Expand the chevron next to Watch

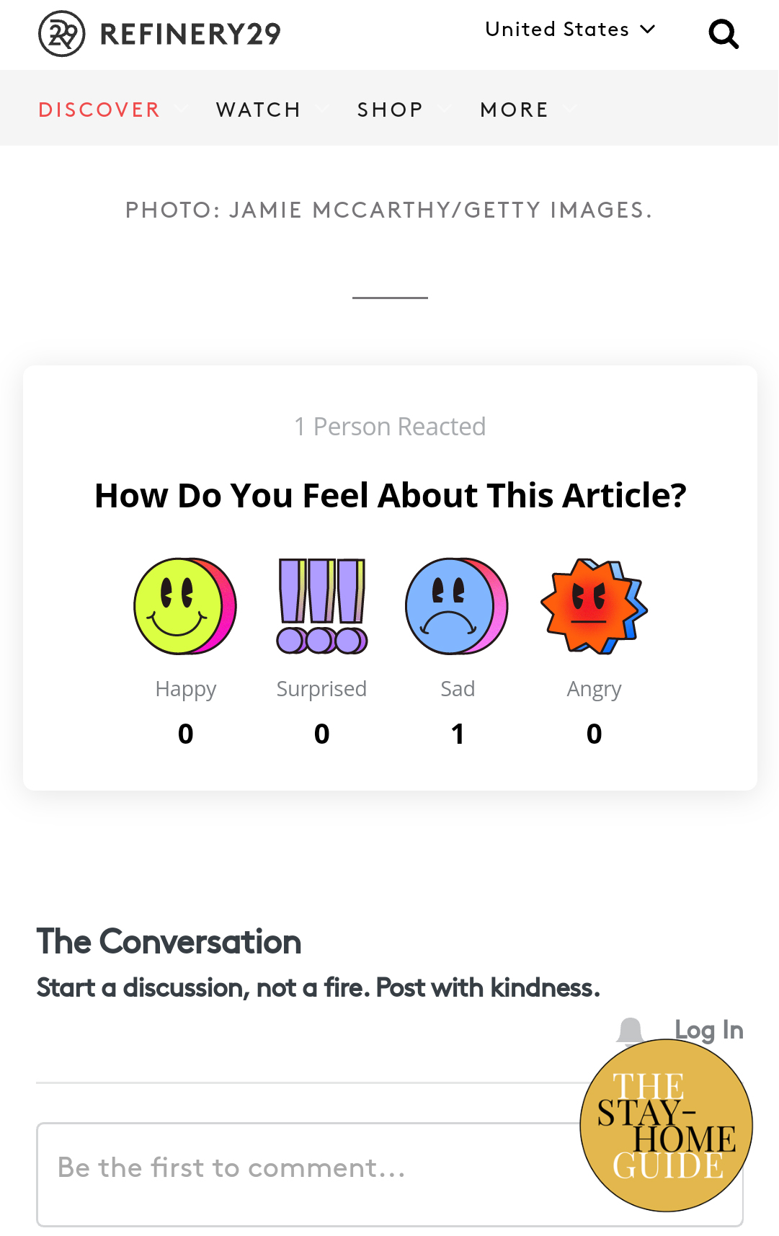click(322, 109)
